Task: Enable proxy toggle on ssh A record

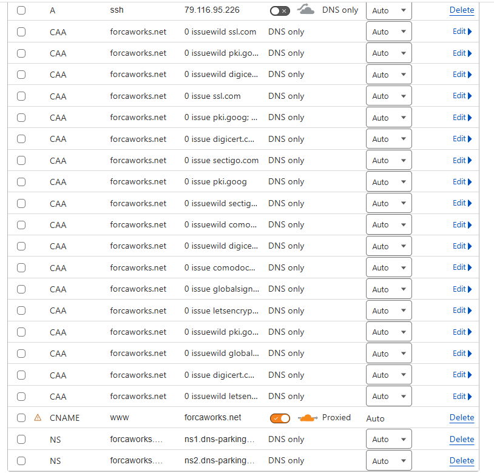Action: coord(280,11)
